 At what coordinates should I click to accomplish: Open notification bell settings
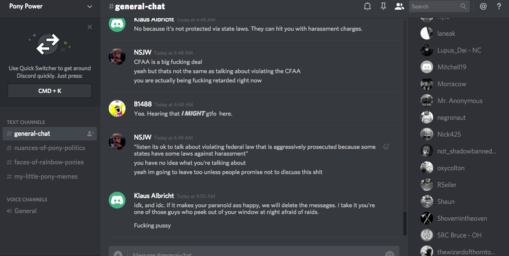[x=367, y=6]
